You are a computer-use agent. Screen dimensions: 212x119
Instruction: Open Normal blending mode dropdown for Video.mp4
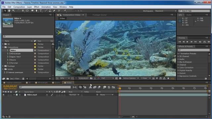(x=74, y=95)
